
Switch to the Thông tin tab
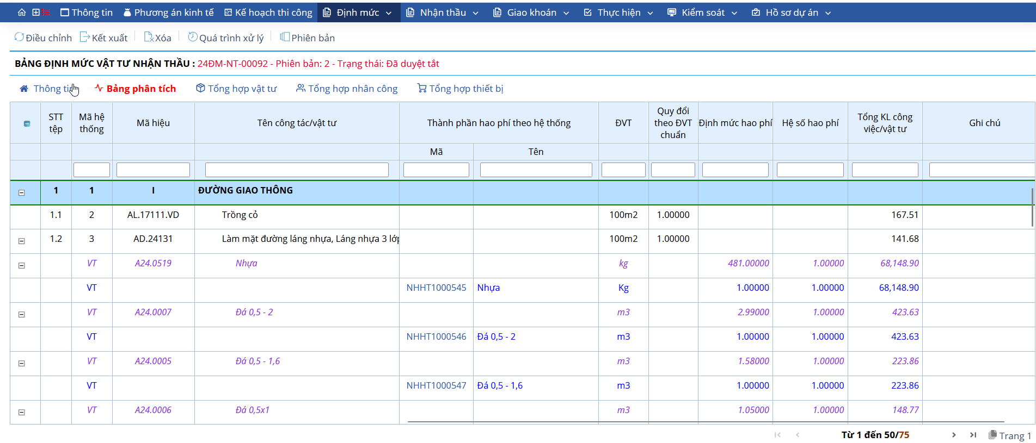pos(48,89)
